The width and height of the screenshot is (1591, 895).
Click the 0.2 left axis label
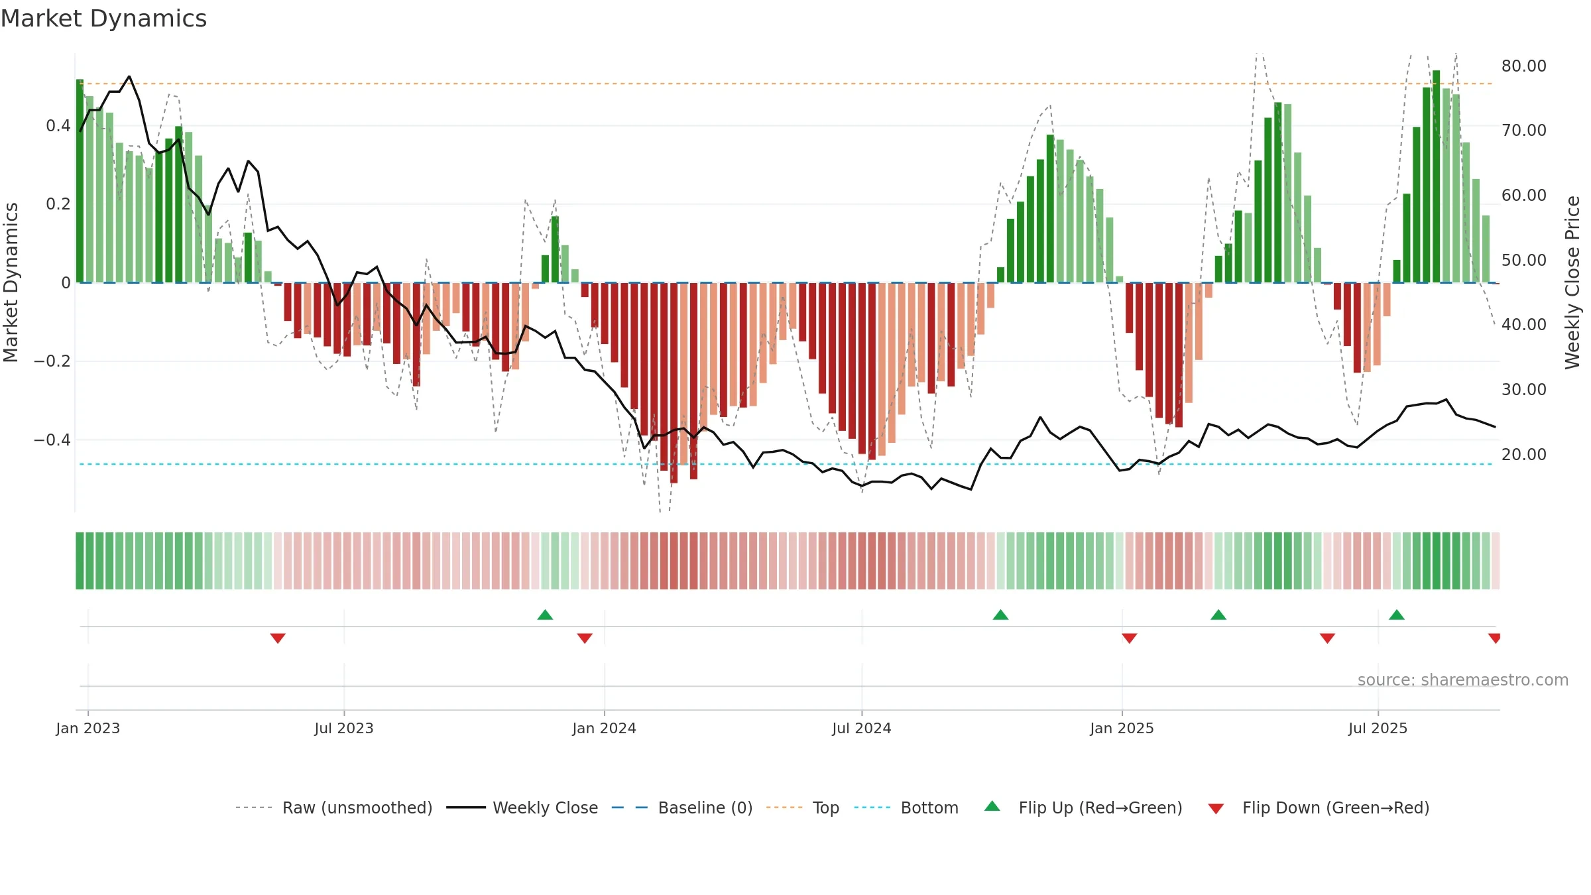coord(58,204)
